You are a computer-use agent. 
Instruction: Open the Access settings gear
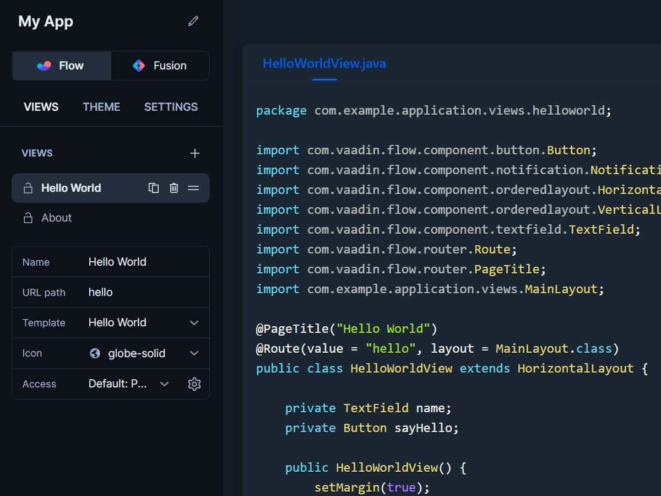[194, 384]
